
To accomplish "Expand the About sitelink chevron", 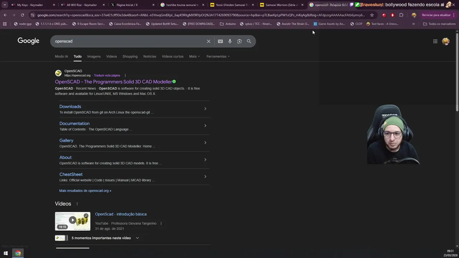I will tap(205, 159).
